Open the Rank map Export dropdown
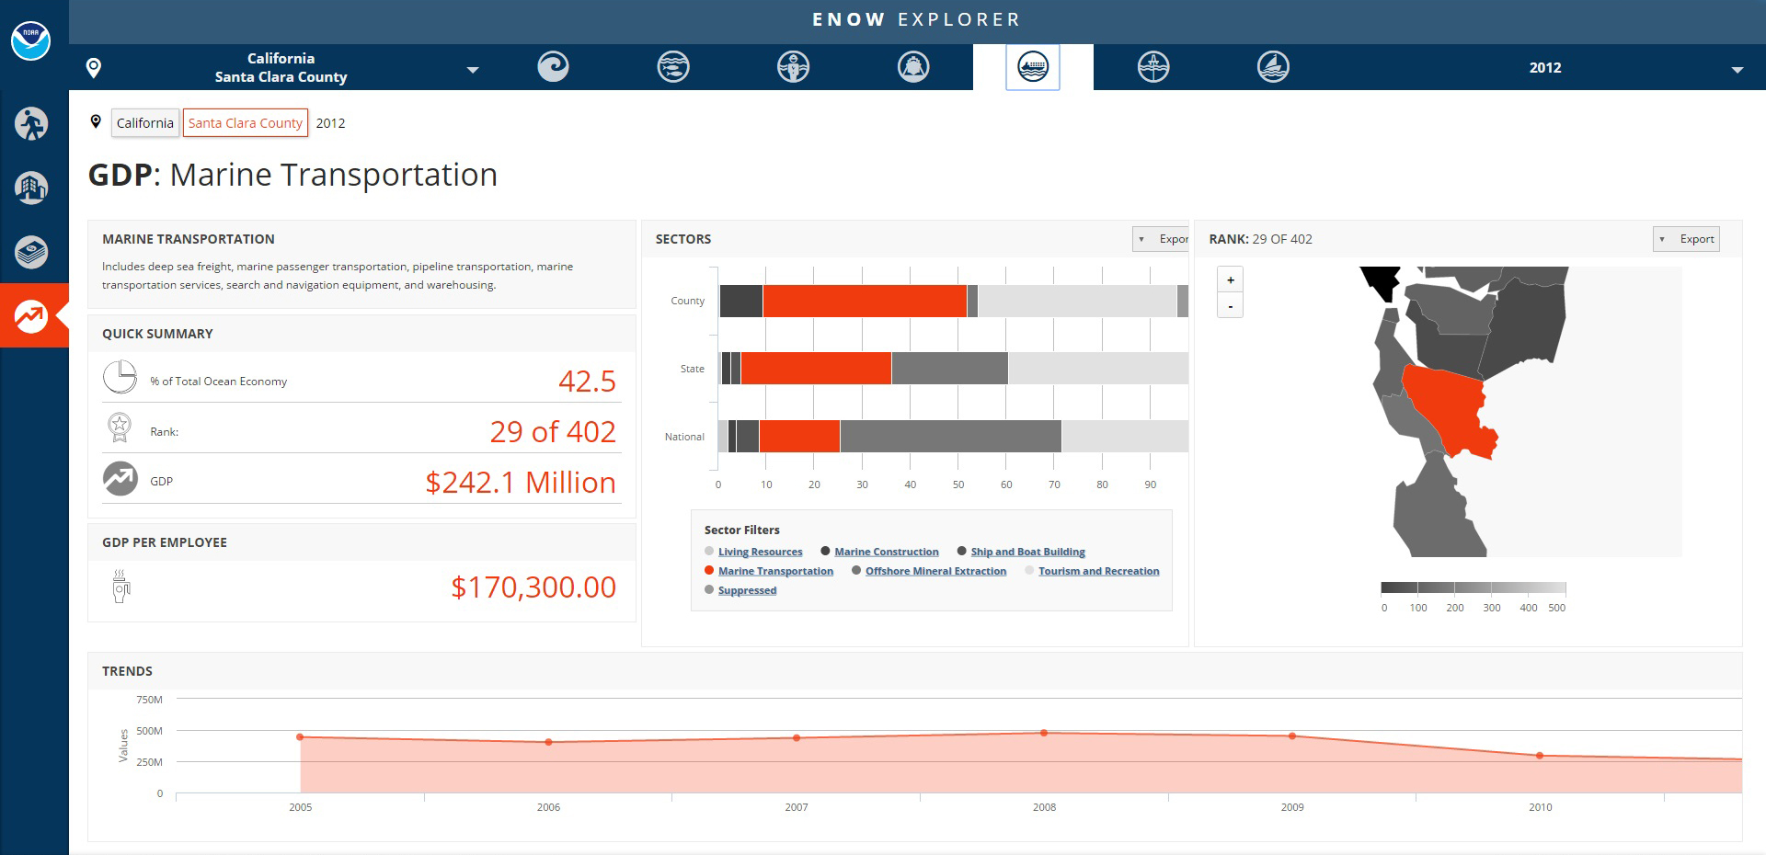This screenshot has height=855, width=1766. tap(1686, 239)
